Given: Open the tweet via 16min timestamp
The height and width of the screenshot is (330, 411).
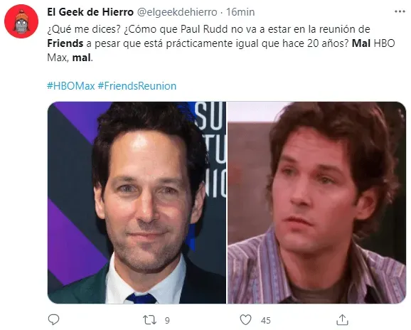Looking at the screenshot, I should tap(240, 12).
